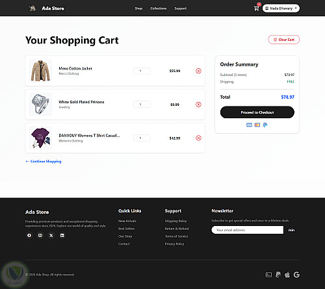The height and width of the screenshot is (289, 325).
Task: Click the Mens Cotton Jacket thumbnail
Action: click(40, 71)
